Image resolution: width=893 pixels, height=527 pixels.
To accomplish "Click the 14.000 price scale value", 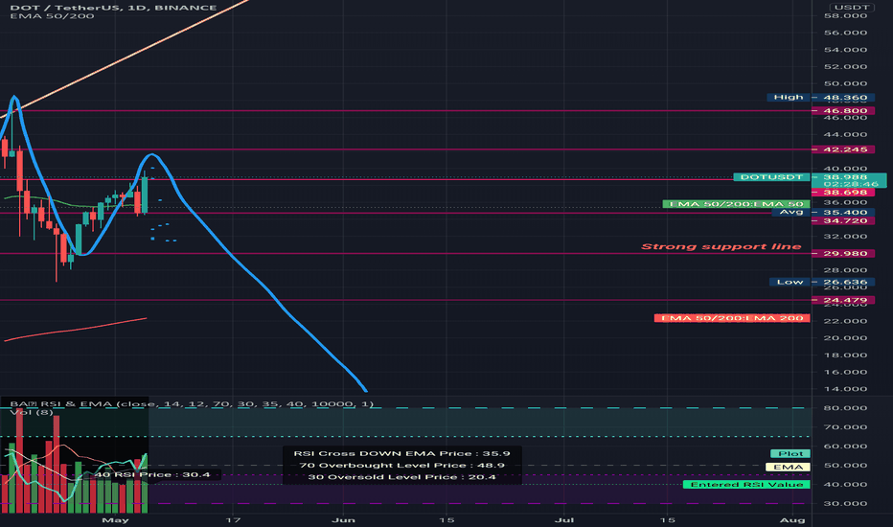I will 845,389.
